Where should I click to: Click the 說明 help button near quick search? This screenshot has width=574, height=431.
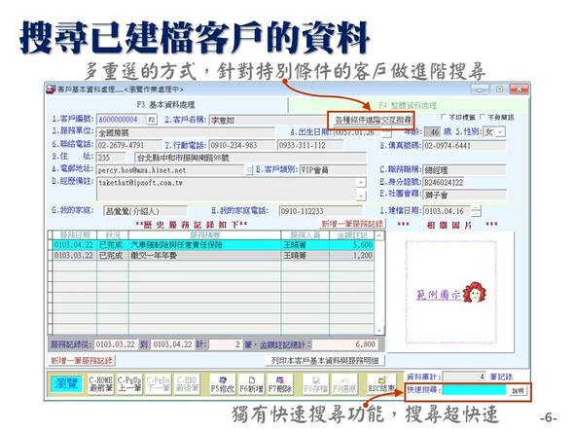coord(518,391)
